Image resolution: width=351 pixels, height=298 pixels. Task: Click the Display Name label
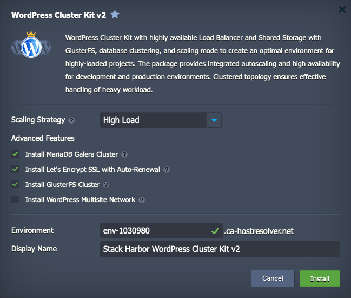pos(34,249)
